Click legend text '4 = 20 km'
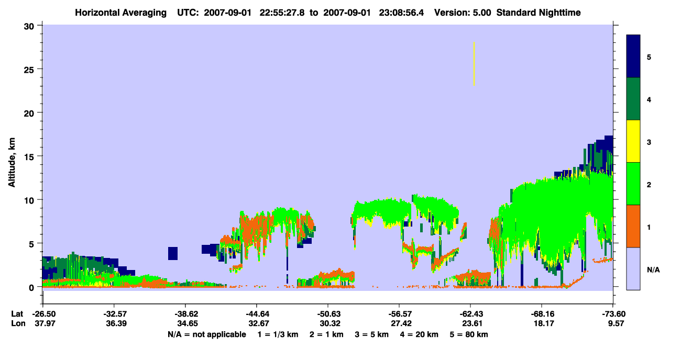681x349 pixels. coord(420,334)
